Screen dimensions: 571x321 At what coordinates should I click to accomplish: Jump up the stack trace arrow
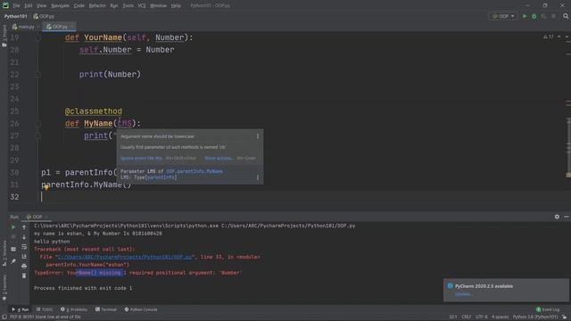(24, 227)
